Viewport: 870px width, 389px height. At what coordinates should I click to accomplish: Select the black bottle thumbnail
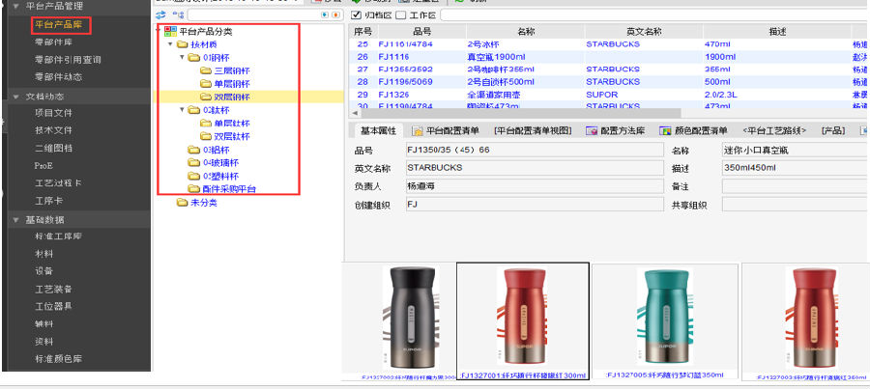[x=412, y=318]
